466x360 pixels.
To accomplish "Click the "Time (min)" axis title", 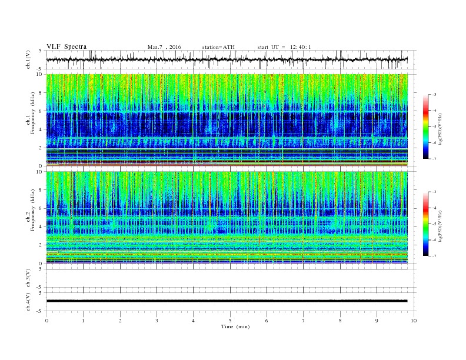I will [235, 326].
